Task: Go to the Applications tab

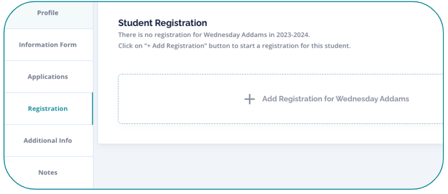Action: click(x=48, y=77)
